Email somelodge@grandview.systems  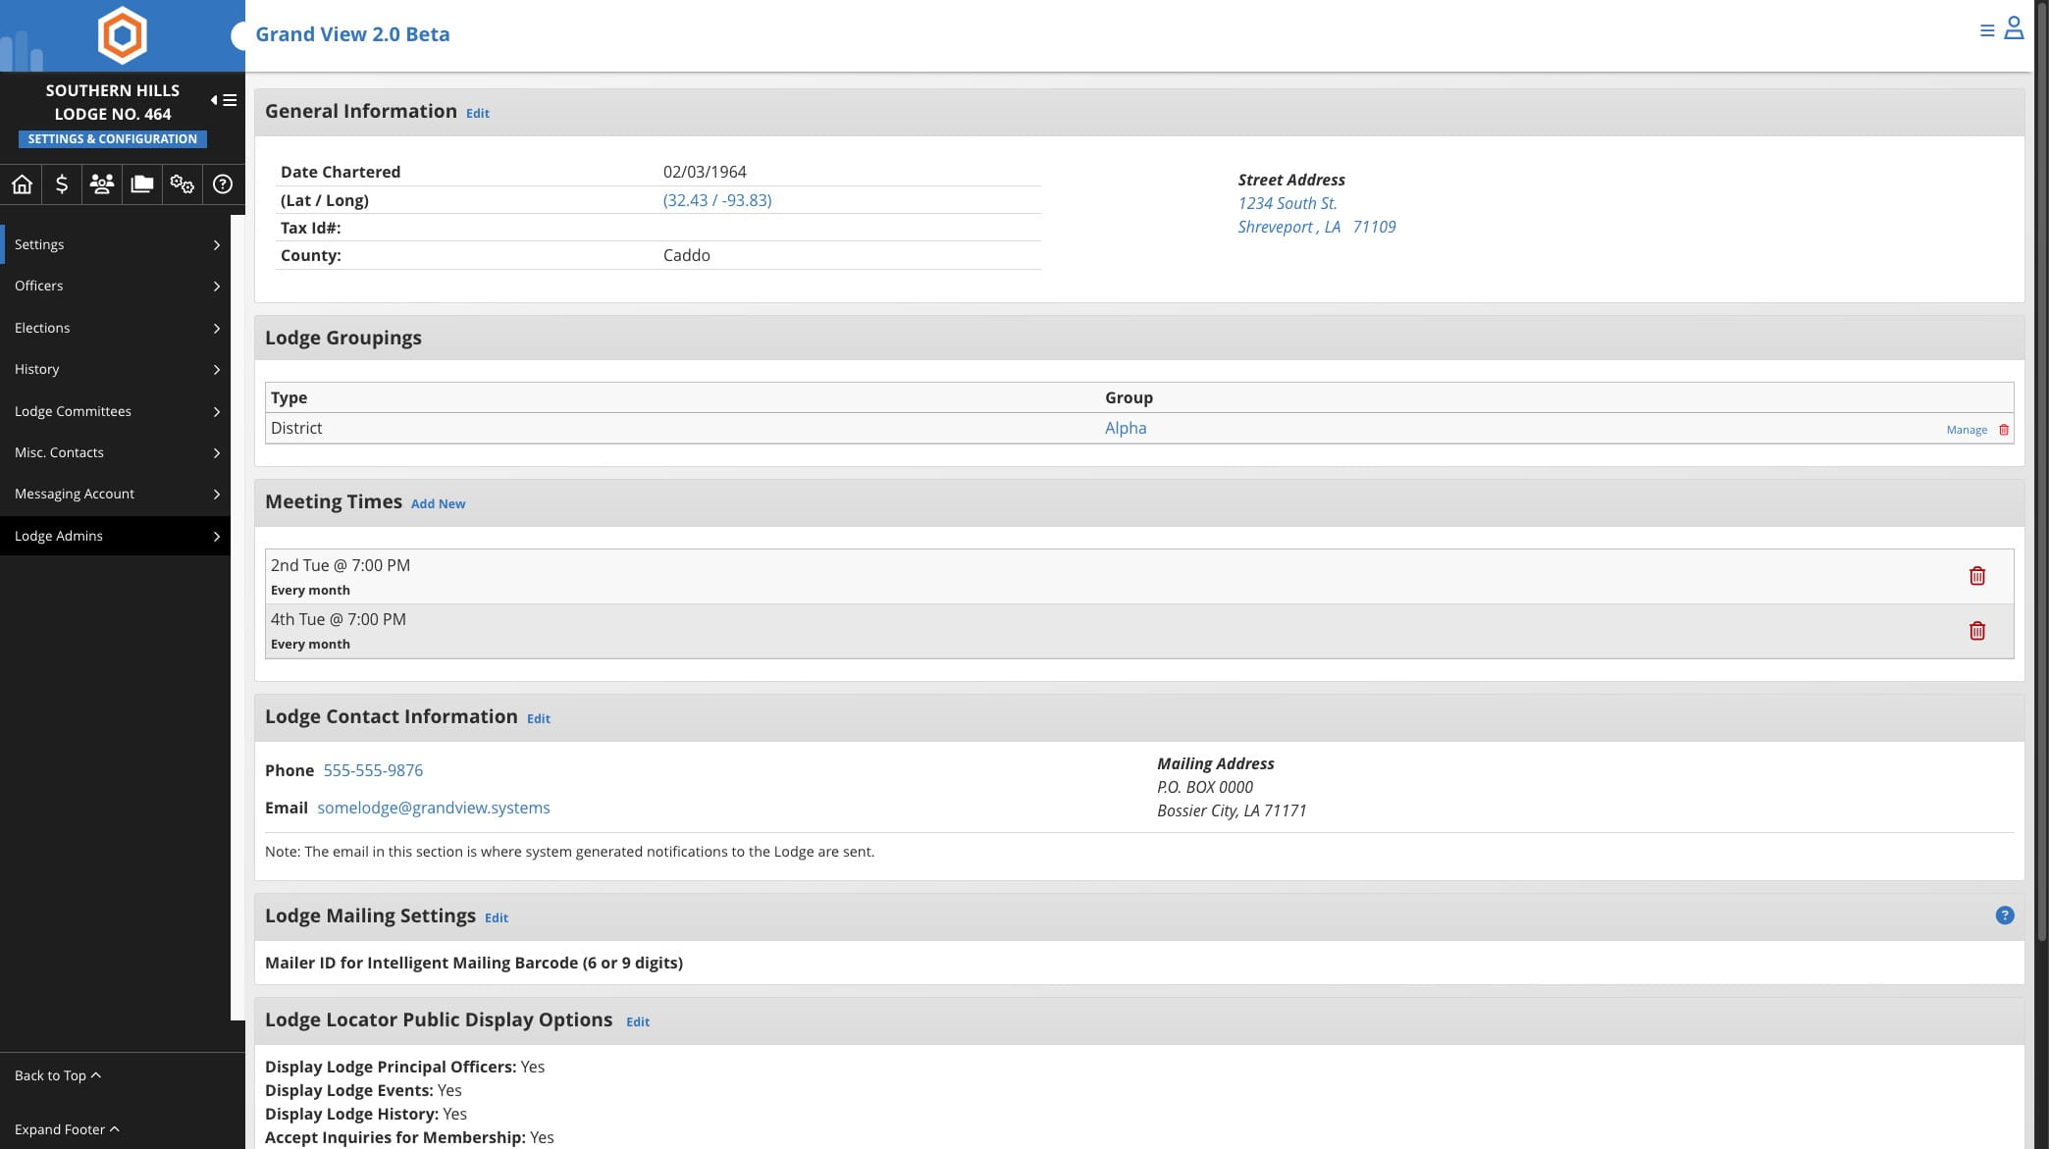(434, 808)
